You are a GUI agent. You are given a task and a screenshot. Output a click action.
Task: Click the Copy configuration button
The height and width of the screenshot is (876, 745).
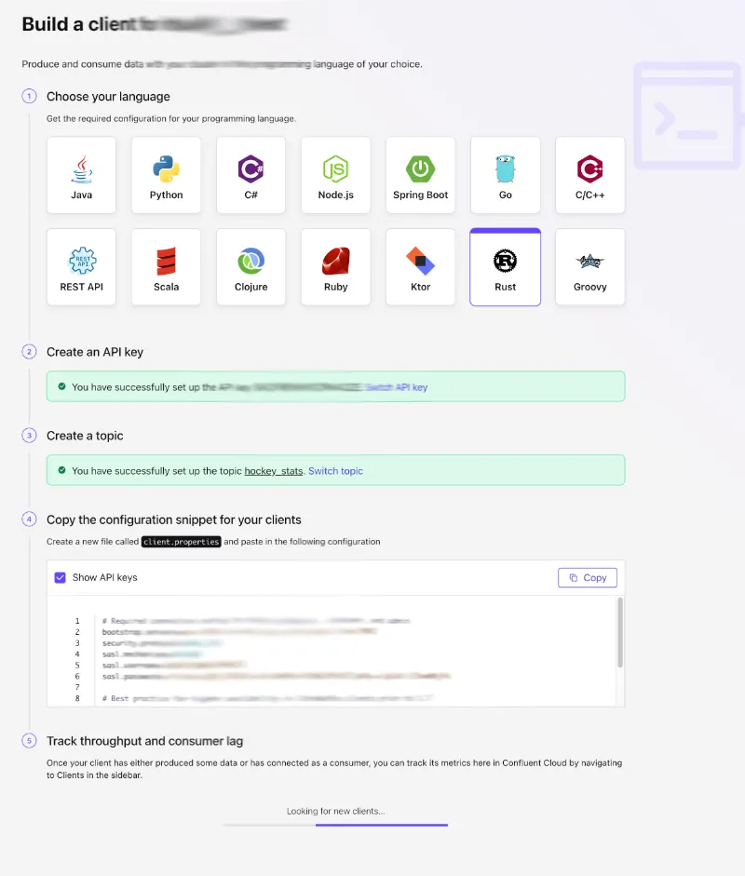tap(588, 577)
